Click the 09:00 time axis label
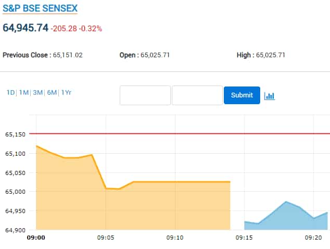 (x=36, y=238)
